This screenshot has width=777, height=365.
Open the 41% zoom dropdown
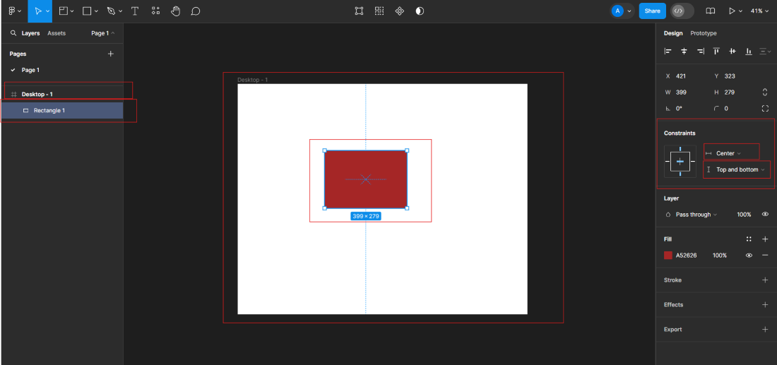[760, 11]
